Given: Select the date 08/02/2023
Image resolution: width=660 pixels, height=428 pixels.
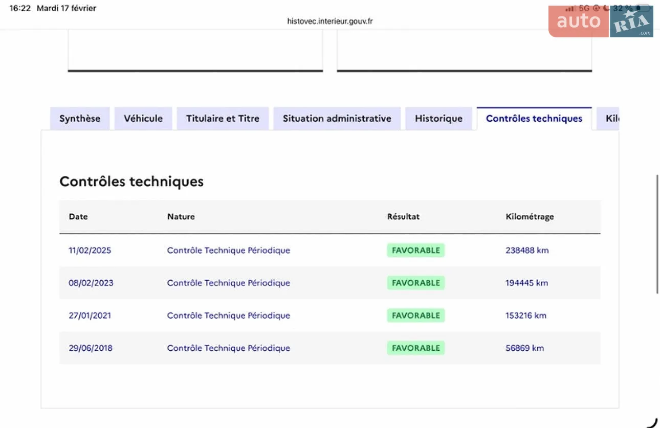Looking at the screenshot, I should point(91,283).
